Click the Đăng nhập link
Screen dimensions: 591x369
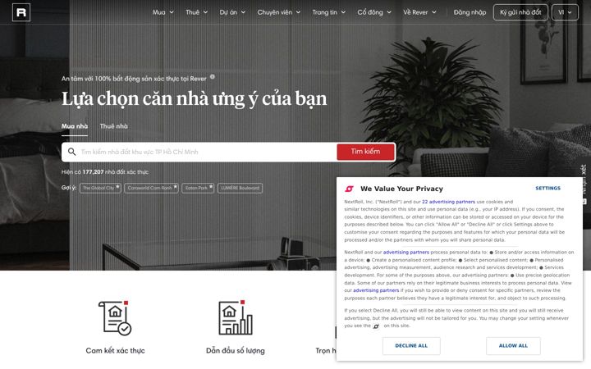(470, 12)
